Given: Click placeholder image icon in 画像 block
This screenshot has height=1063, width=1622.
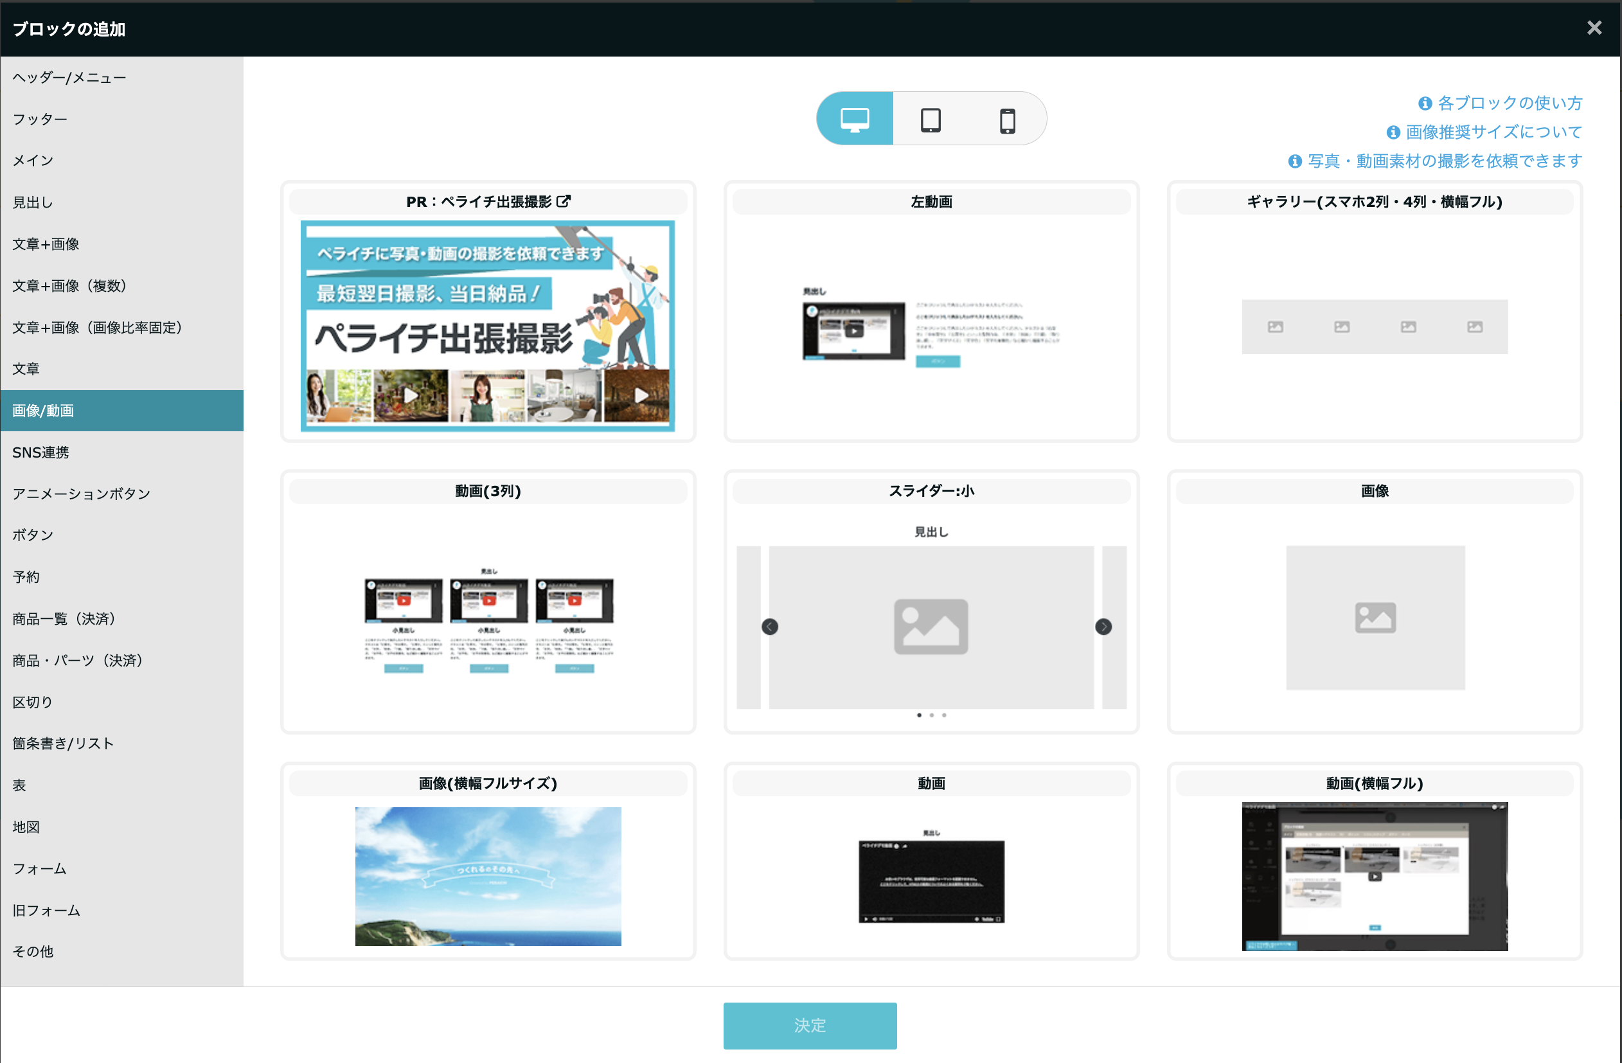Looking at the screenshot, I should [1375, 618].
